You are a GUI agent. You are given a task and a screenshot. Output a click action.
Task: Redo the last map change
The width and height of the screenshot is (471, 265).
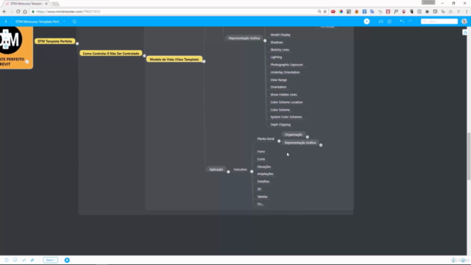[x=410, y=21]
